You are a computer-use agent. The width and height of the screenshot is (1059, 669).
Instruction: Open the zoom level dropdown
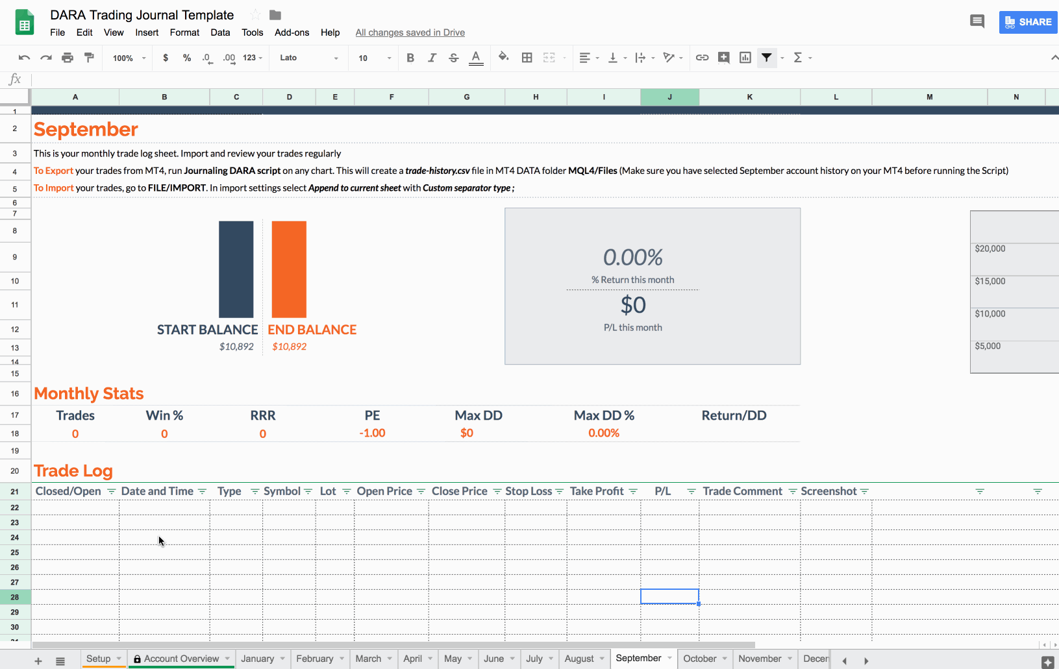pyautogui.click(x=130, y=58)
